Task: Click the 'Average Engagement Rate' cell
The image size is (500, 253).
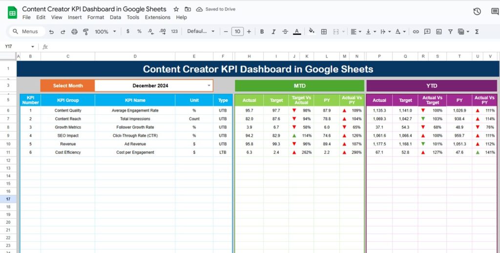Action: [135, 110]
